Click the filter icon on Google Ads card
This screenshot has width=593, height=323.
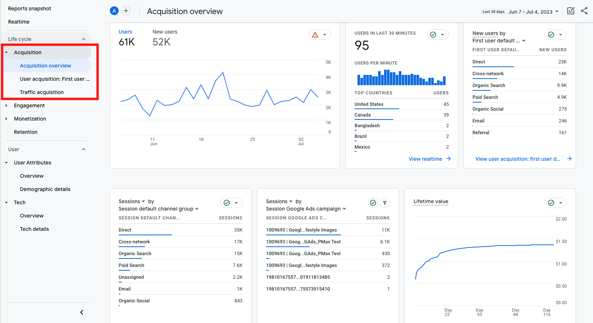385,203
